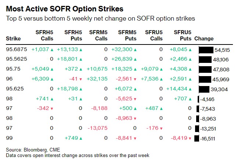Select the green up arrow next to +14,434

(189, 89)
